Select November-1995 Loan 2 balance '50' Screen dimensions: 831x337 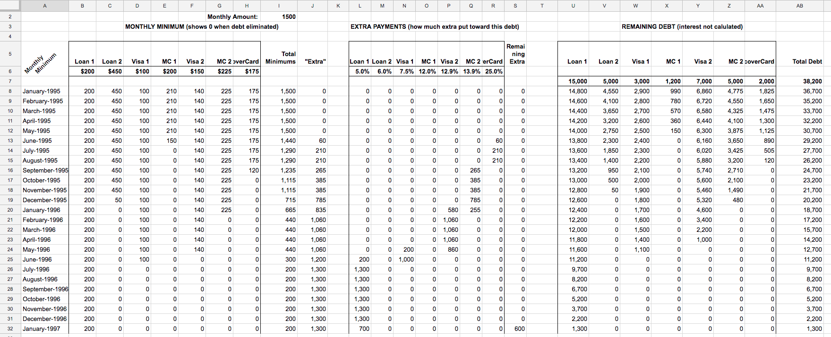(x=604, y=190)
